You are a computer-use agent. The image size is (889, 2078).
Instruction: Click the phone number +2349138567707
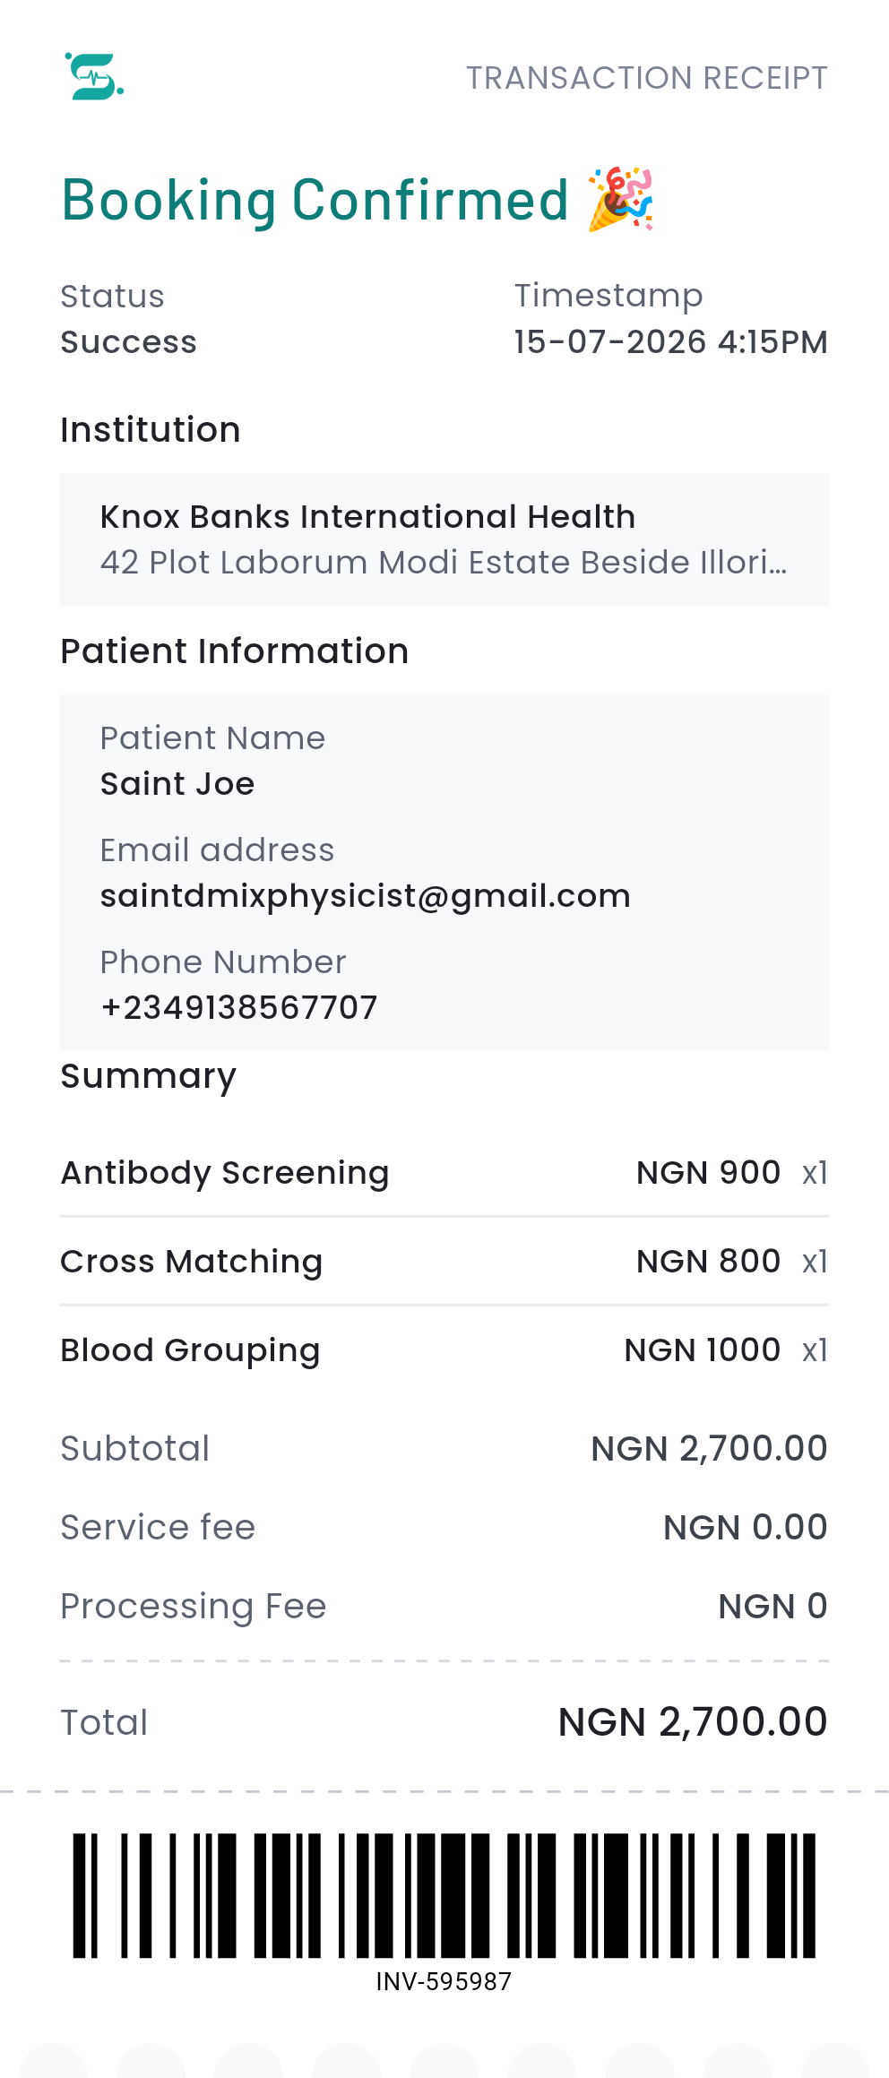[x=239, y=1007]
